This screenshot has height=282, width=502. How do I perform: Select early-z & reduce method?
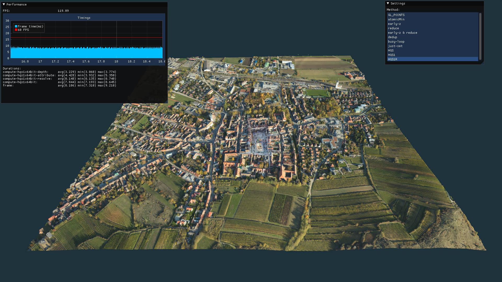[402, 33]
